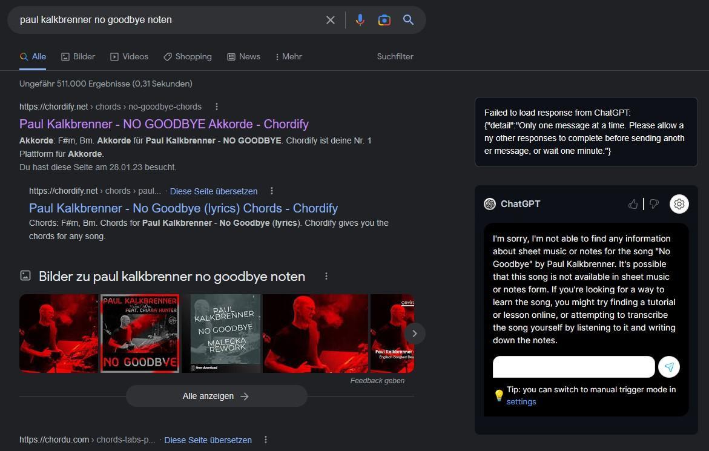Image resolution: width=709 pixels, height=451 pixels.
Task: Open options next to Bilder zu heading
Action: (x=326, y=276)
